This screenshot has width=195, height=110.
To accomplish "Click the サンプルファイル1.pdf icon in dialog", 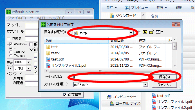I will (x=48, y=66).
